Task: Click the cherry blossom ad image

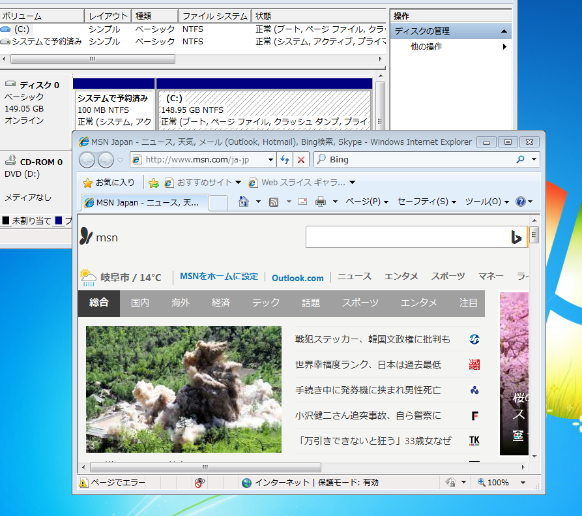Action: (514, 373)
